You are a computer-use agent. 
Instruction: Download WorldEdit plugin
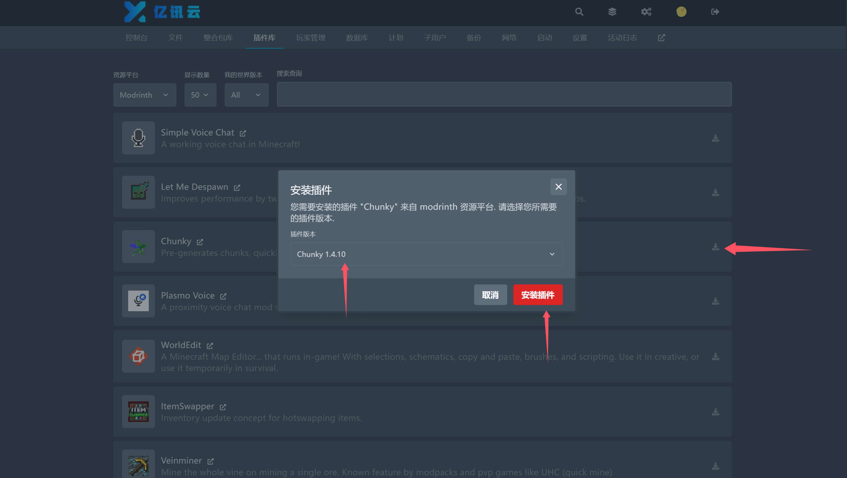point(715,357)
